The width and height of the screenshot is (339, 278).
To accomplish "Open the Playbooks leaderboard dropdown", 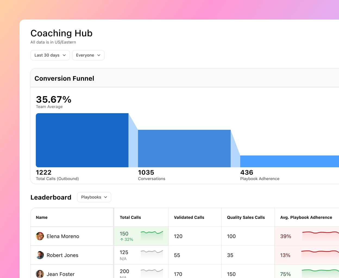I will click(94, 197).
